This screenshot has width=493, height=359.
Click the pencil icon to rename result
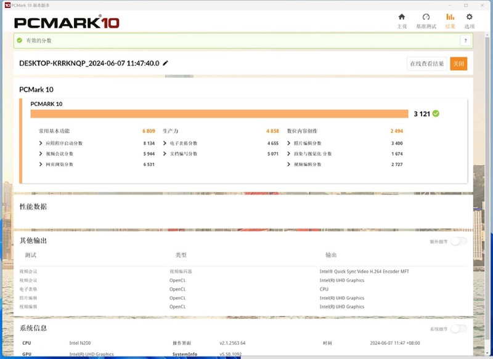coord(165,63)
